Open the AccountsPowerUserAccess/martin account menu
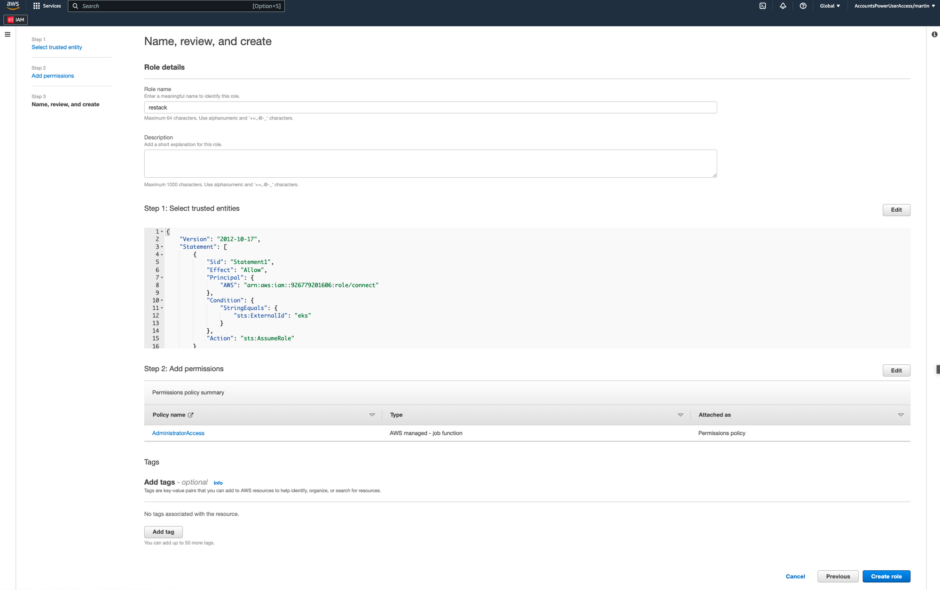The width and height of the screenshot is (940, 590). pos(893,6)
